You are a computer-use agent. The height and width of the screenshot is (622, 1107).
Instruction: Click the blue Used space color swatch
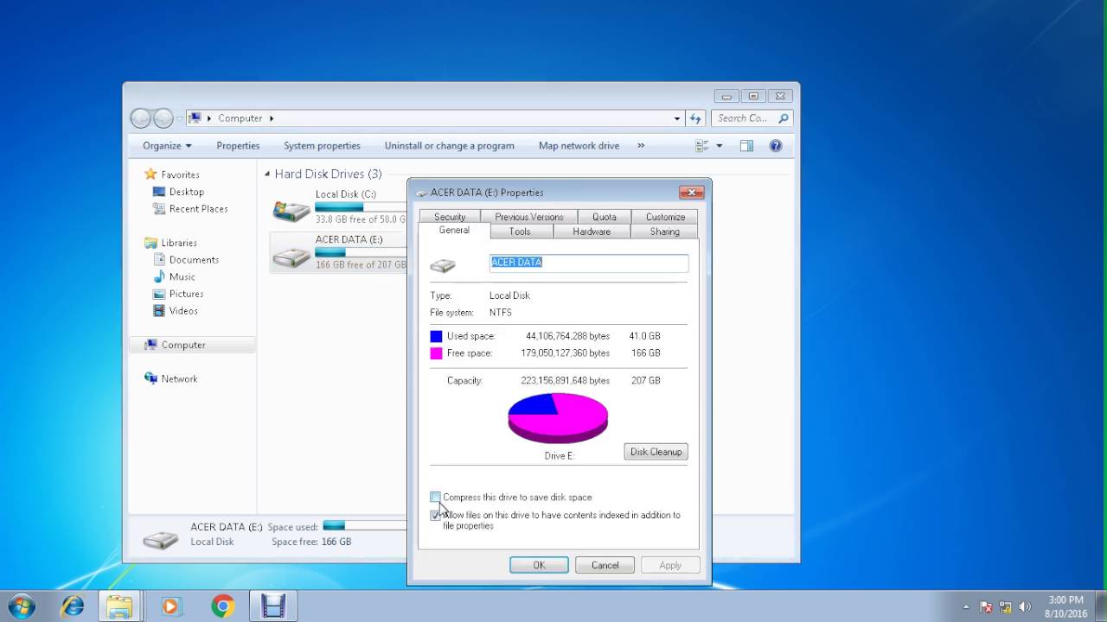tap(436, 336)
